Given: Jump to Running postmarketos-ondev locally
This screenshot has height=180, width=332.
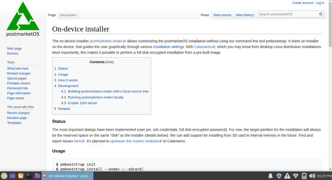Looking at the screenshot, I should pos(96,97).
